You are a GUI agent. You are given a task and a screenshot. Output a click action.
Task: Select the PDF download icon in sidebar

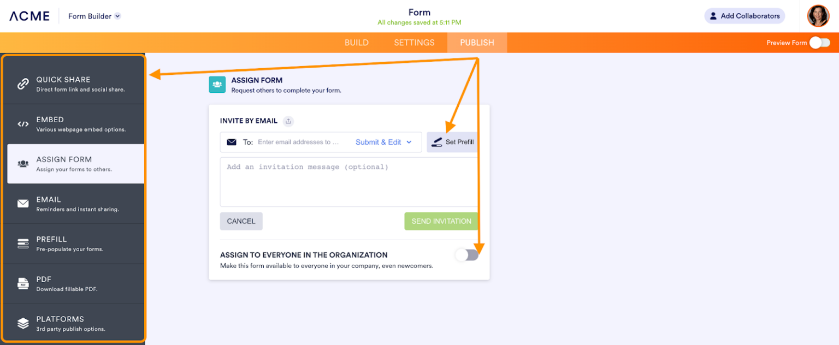point(23,283)
